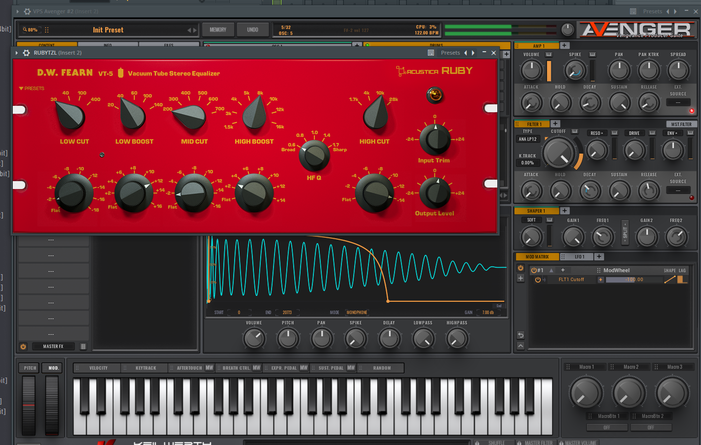The image size is (701, 445).
Task: Click the GAIN 7.00 db value field
Action: pyautogui.click(x=488, y=312)
